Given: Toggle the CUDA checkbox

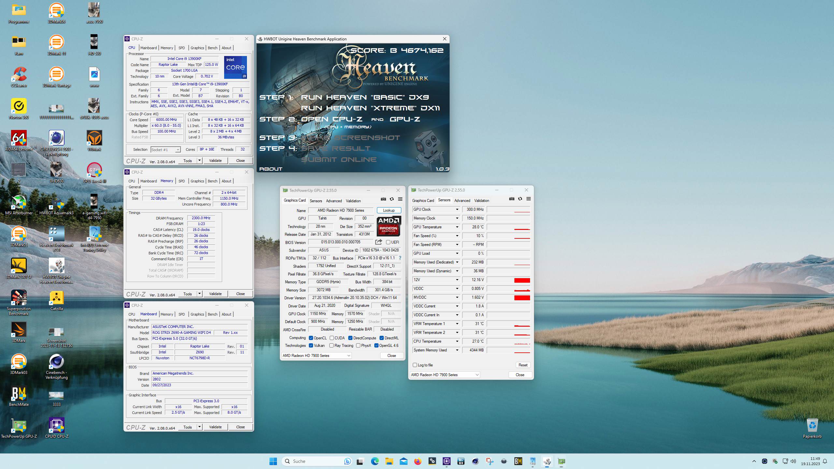Looking at the screenshot, I should point(332,338).
